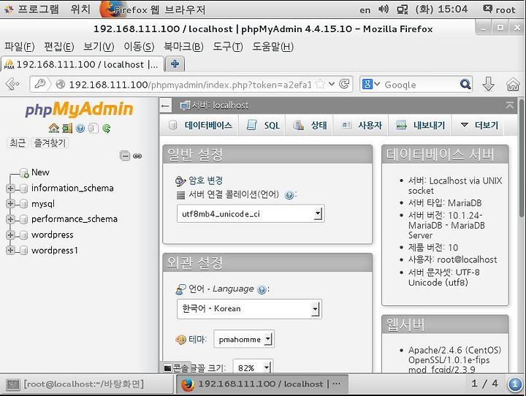Click the help icon next to collation label
This screenshot has width=526, height=396.
[x=289, y=194]
